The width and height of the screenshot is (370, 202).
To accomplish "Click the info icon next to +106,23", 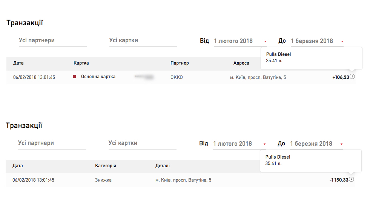I will [352, 77].
